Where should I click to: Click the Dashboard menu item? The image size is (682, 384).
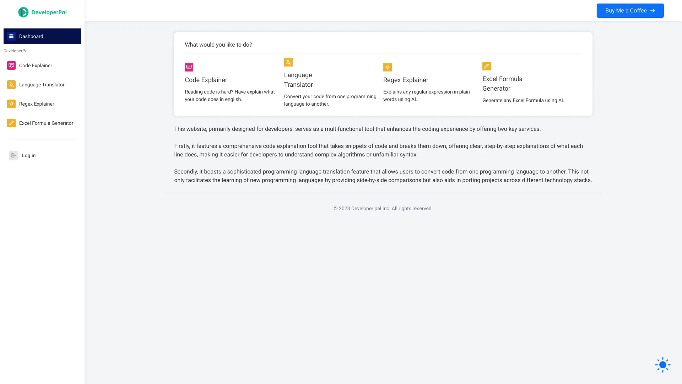(42, 36)
